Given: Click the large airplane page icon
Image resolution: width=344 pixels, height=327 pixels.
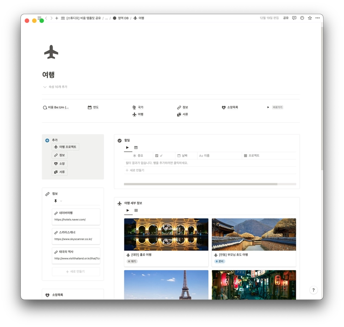Looking at the screenshot, I should click(51, 52).
